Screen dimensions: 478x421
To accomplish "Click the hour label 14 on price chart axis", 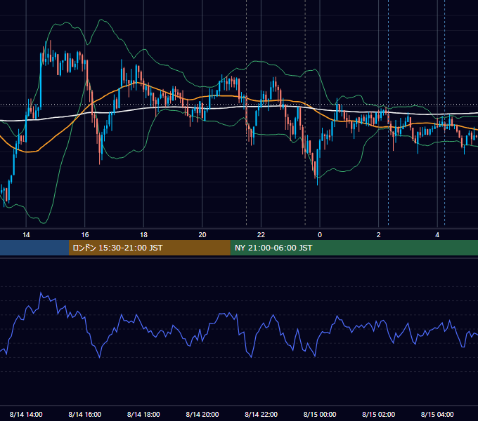I will pyautogui.click(x=26, y=235).
